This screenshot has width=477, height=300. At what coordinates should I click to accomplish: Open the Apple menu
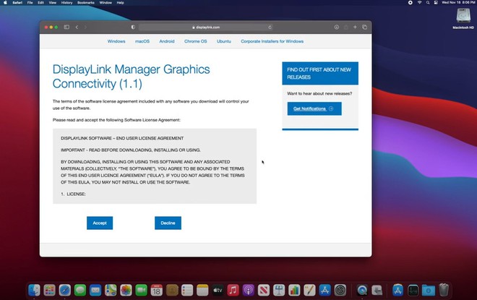point(5,2)
